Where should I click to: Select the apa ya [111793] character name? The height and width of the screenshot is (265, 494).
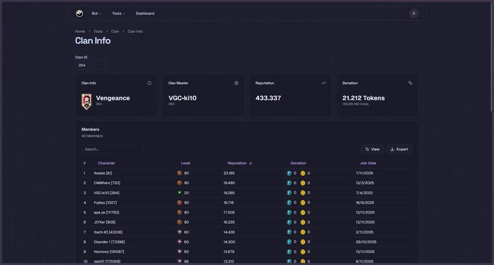click(107, 213)
